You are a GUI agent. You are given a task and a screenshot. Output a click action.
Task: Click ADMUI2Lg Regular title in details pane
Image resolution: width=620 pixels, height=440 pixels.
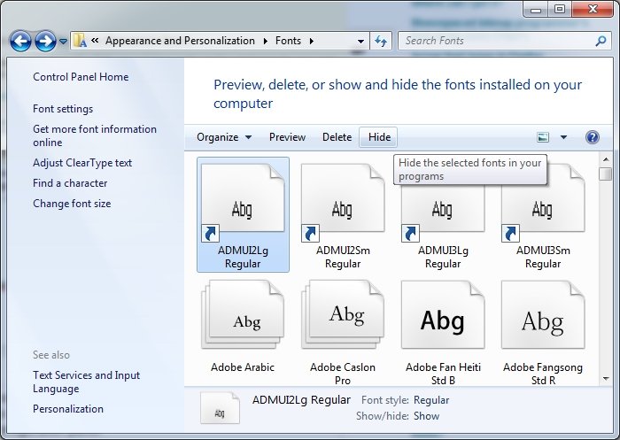[301, 399]
